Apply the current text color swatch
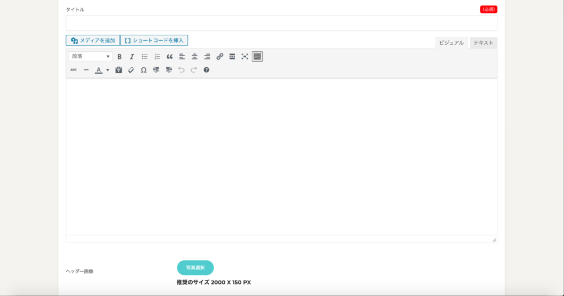 point(99,70)
